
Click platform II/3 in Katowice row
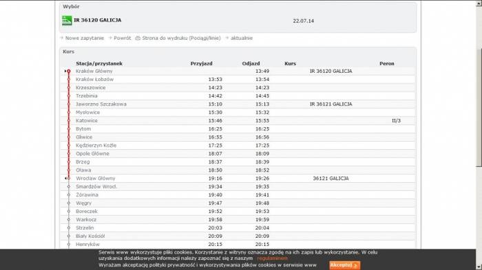[396, 121]
